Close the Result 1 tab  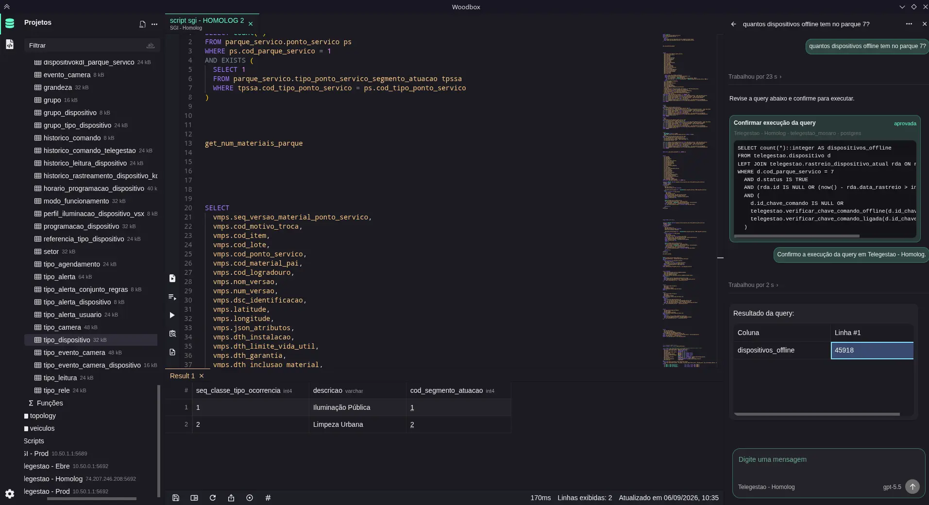click(x=202, y=376)
